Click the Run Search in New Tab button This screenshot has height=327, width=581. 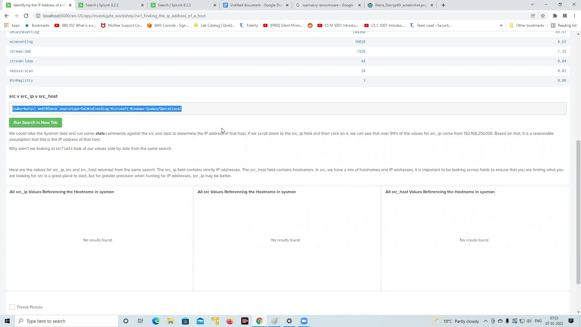(35, 123)
